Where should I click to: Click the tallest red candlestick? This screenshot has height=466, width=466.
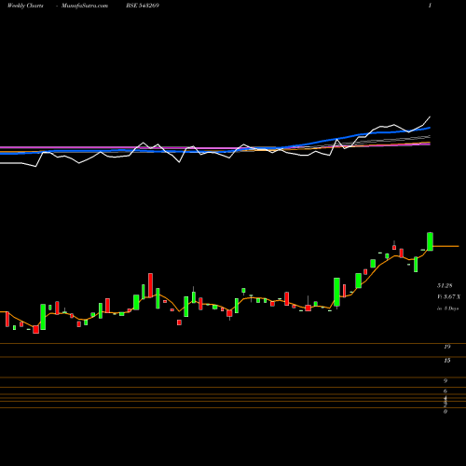(x=150, y=285)
